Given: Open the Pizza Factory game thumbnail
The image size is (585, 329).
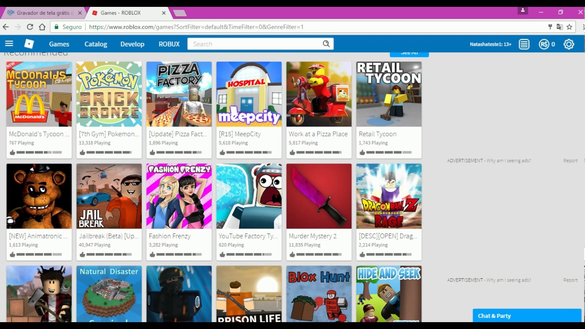Looking at the screenshot, I should click(179, 94).
